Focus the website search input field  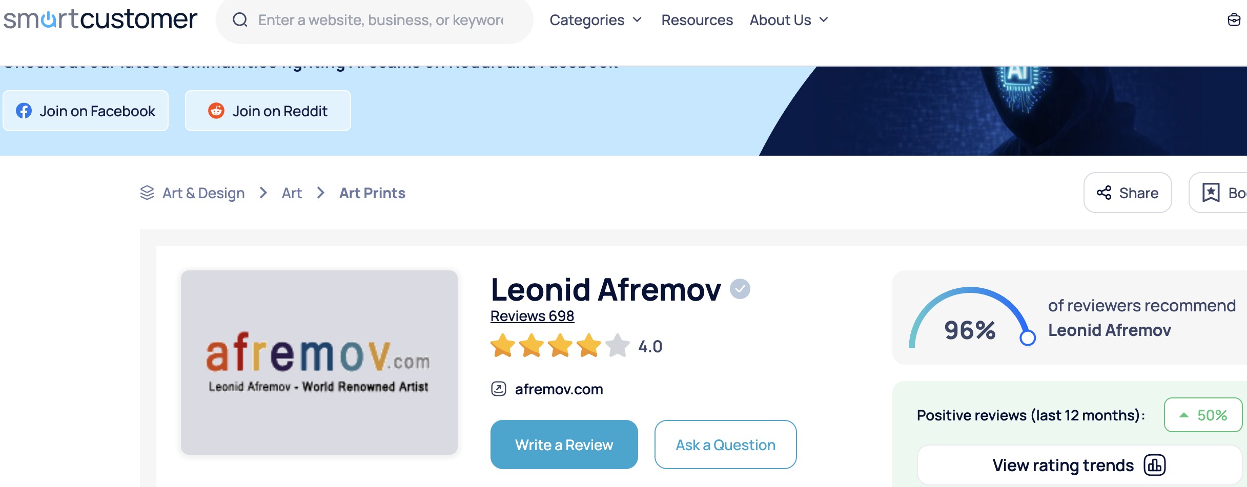(x=381, y=20)
